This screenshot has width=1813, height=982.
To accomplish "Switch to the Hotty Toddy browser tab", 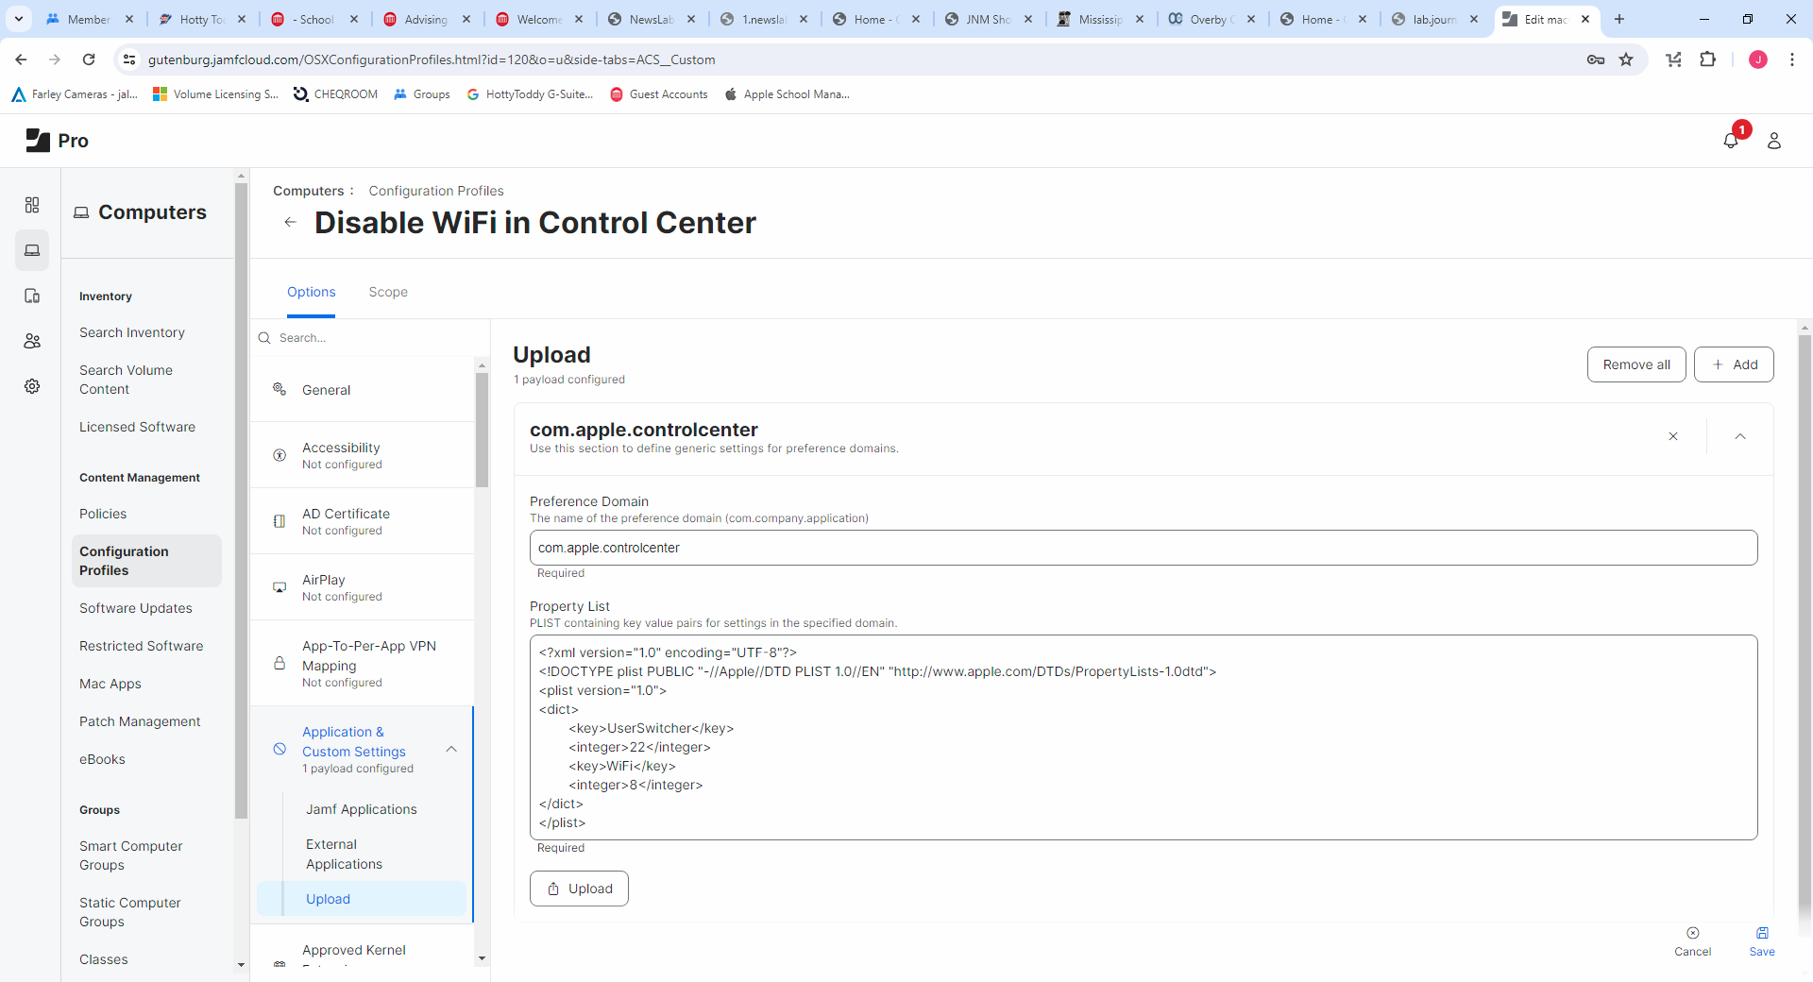I will [x=201, y=19].
